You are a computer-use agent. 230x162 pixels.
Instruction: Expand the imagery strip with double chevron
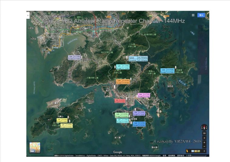tap(204, 151)
